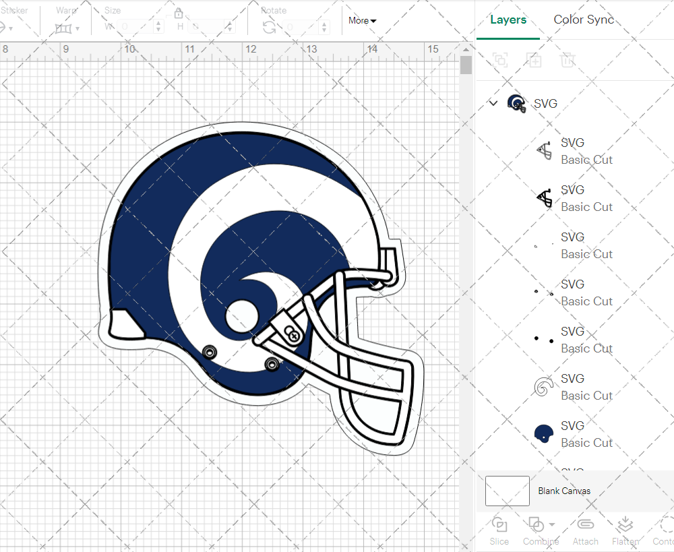The width and height of the screenshot is (674, 552).
Task: Collapse the SVG group chevron
Action: coord(493,103)
